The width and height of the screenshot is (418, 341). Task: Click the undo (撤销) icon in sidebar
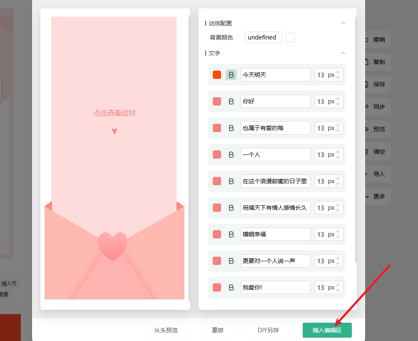click(x=367, y=40)
